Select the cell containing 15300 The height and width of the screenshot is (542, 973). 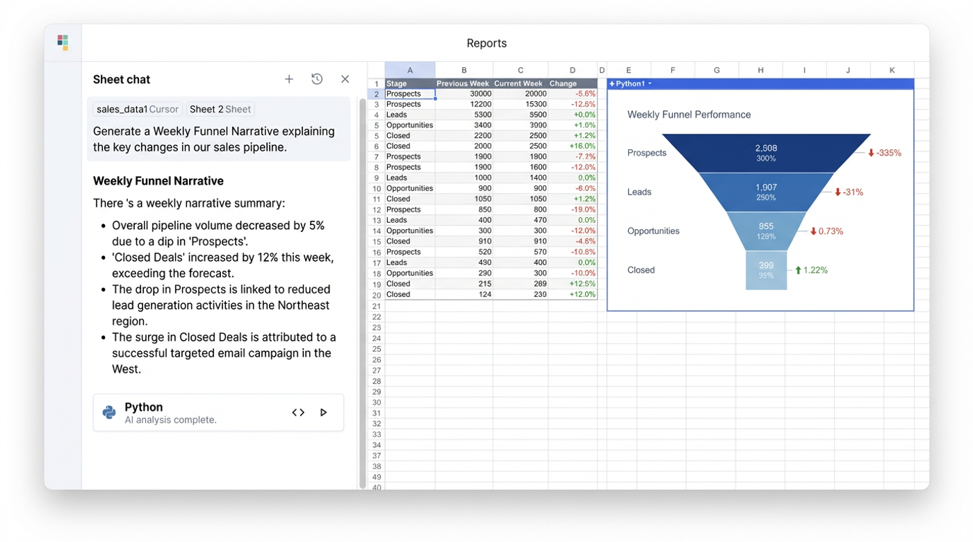[521, 104]
